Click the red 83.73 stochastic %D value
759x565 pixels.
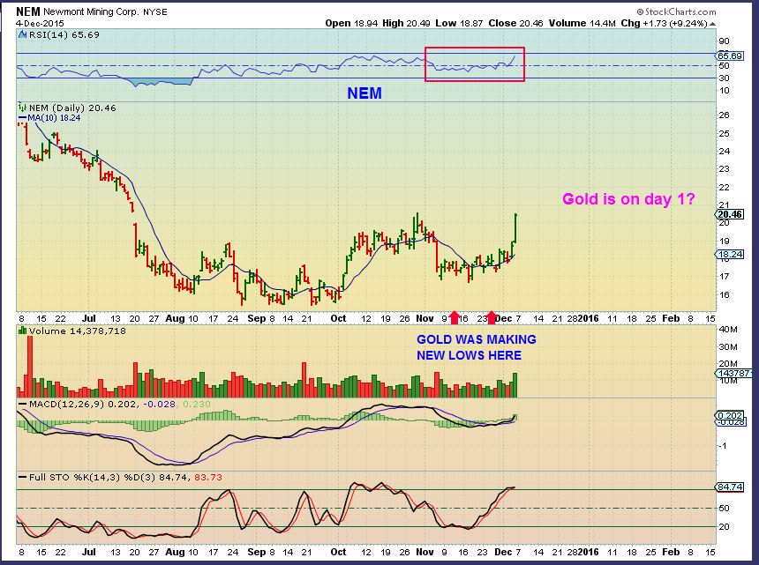click(208, 478)
